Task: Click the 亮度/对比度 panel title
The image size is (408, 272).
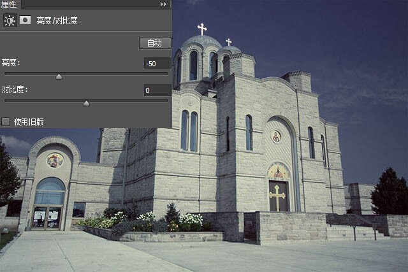Action: [57, 20]
